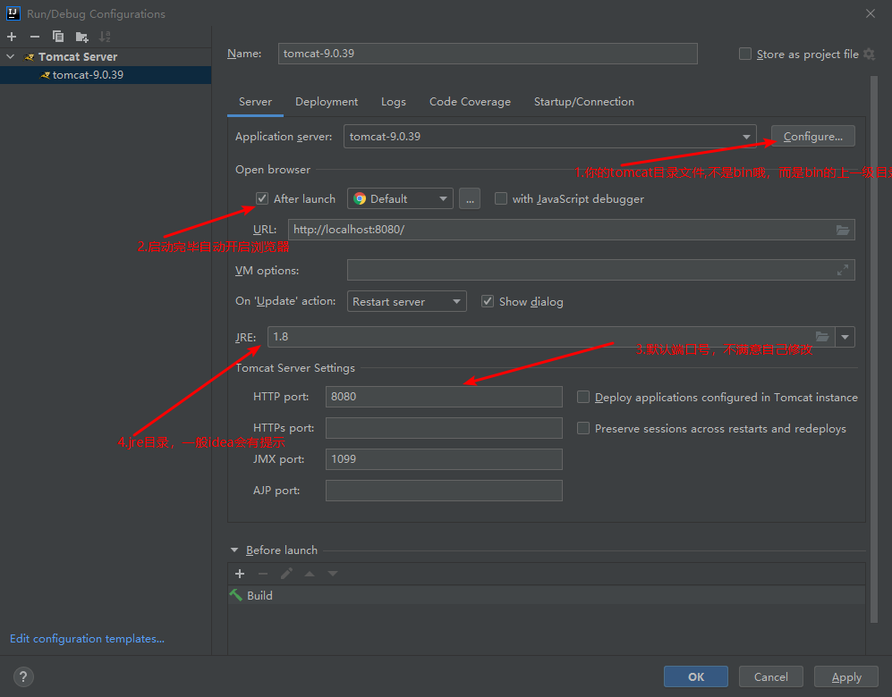Viewport: 892px width, 697px height.
Task: Click the IntelliJ IDEA logo in title bar
Action: coord(13,13)
